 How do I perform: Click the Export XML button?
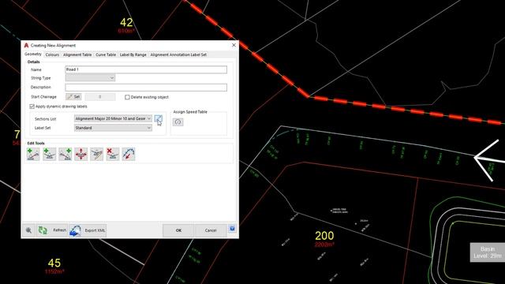[88, 230]
